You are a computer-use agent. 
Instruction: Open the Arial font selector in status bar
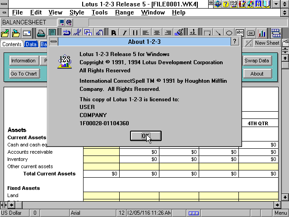93,213
